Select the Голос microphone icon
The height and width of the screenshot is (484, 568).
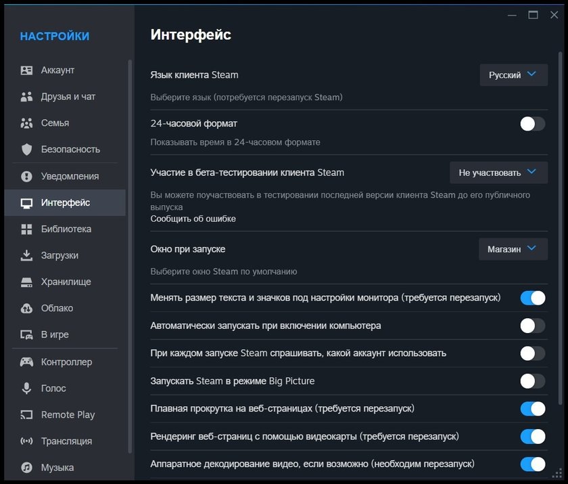click(x=27, y=389)
